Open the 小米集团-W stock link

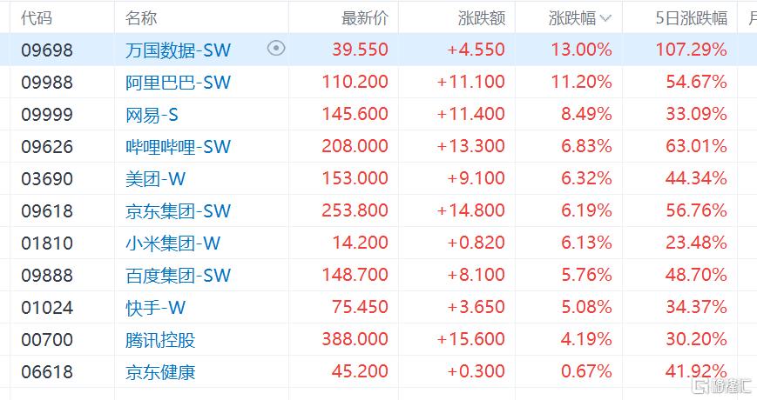tap(172, 243)
